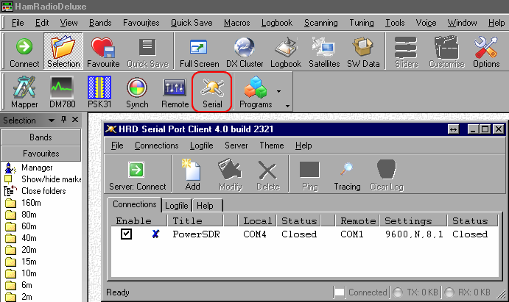Click the Serial port icon
509x302 pixels.
[x=212, y=93]
